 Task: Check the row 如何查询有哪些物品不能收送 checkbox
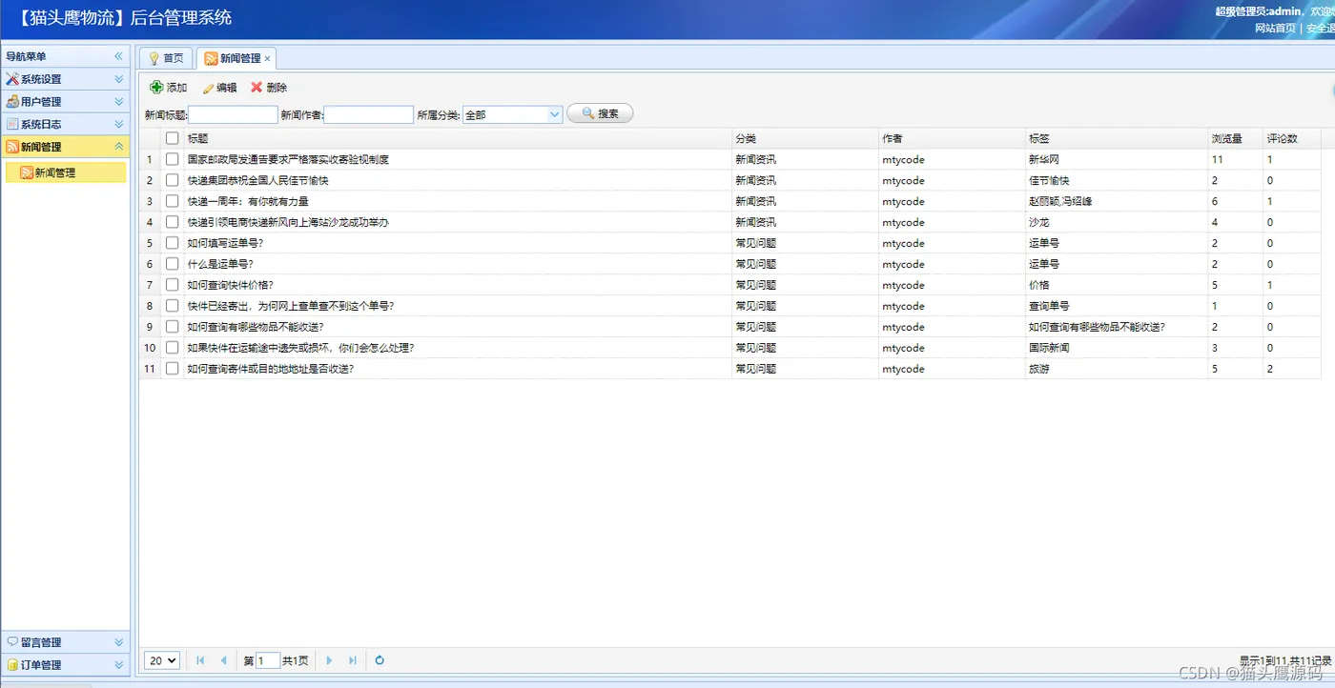click(x=173, y=327)
